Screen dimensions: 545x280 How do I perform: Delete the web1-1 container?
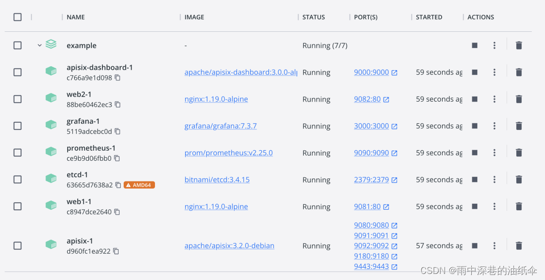519,206
